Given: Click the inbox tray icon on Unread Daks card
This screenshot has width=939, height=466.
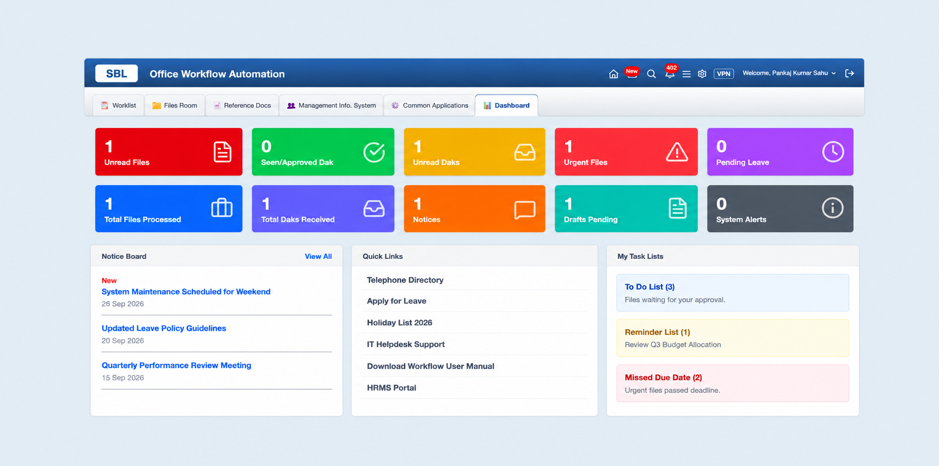Looking at the screenshot, I should [525, 152].
